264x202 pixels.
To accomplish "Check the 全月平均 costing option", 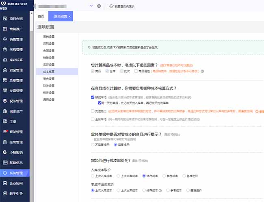I will [x=93, y=119].
